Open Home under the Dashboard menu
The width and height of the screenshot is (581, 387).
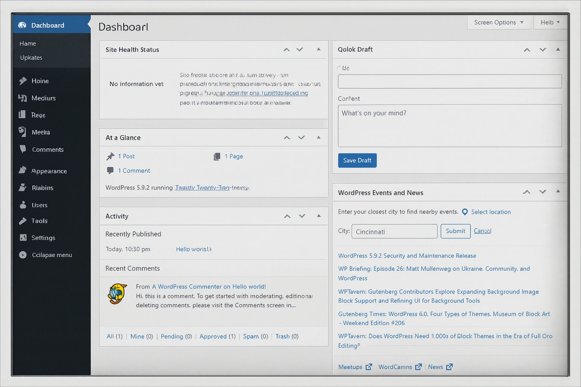[27, 43]
